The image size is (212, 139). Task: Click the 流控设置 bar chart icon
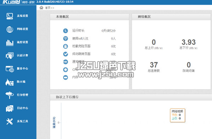(x=10, y=43)
